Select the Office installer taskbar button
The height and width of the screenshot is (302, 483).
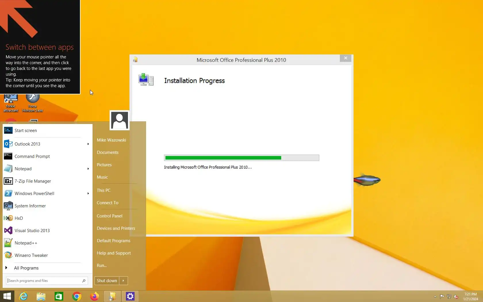pos(112,296)
